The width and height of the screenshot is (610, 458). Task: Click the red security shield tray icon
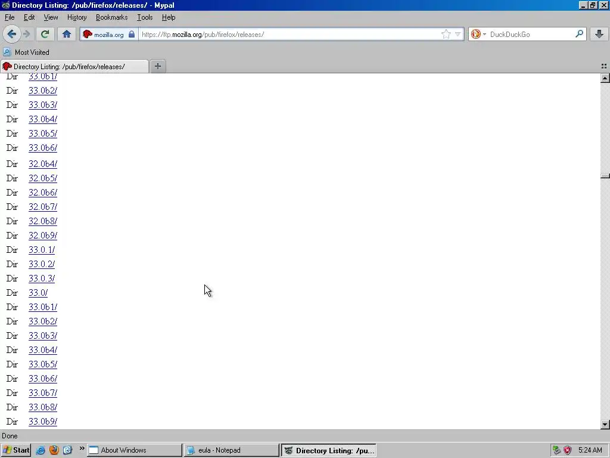[568, 450]
